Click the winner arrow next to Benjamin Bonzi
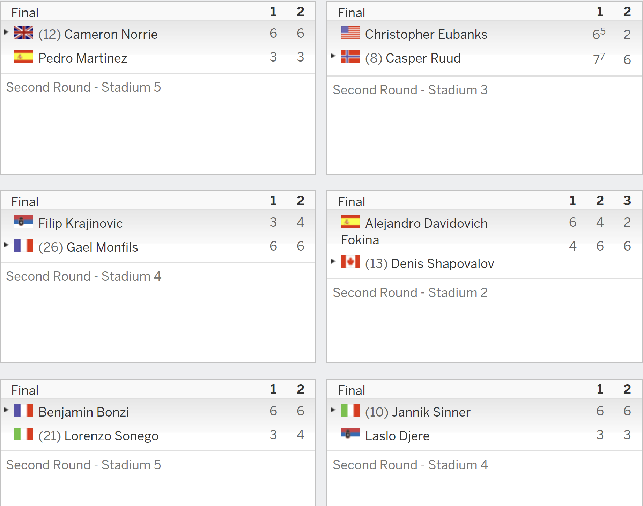 click(6, 410)
